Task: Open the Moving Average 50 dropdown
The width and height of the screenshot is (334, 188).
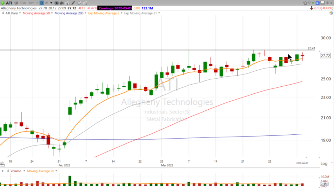Action: click(52, 13)
